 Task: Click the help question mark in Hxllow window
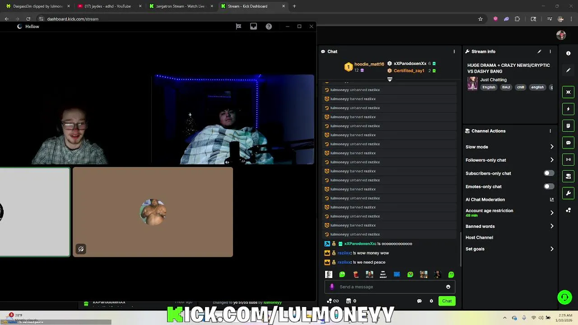point(269,27)
